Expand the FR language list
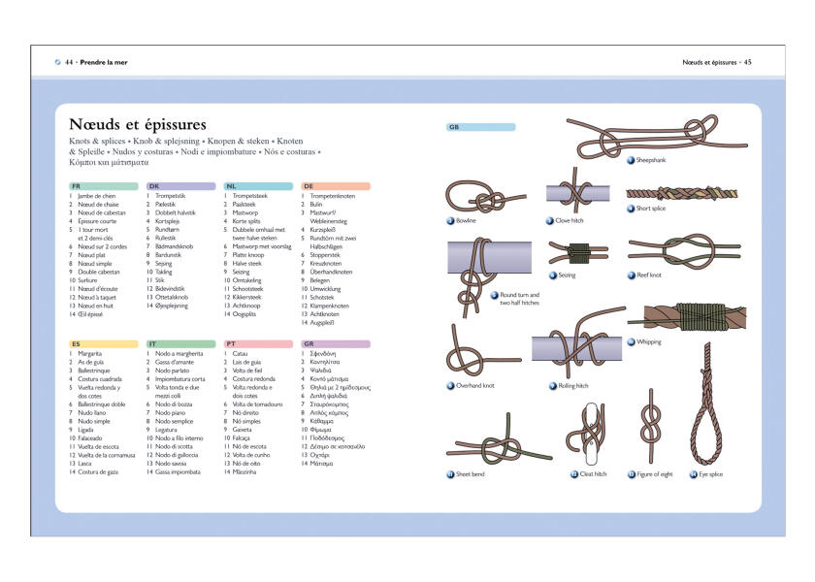815x582 pixels. (x=102, y=182)
